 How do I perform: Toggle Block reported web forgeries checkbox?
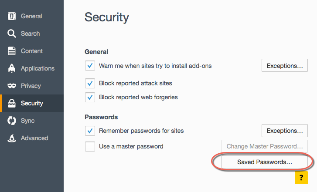point(90,97)
